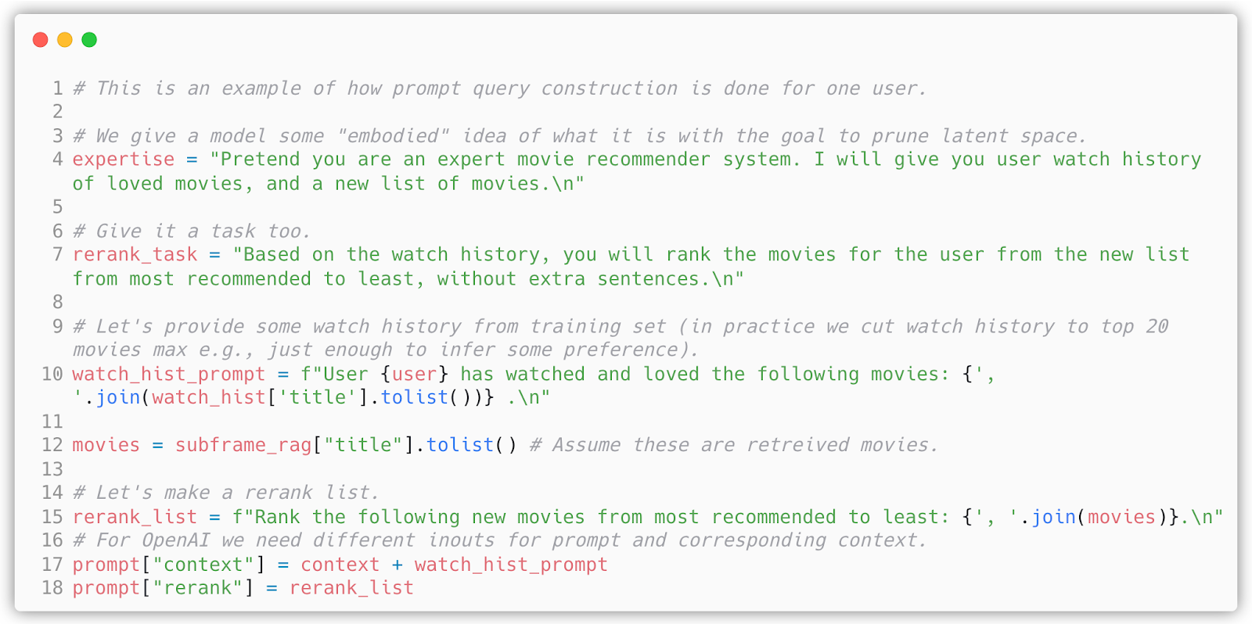The image size is (1252, 624).
Task: Click the 'Assume these are retreived movies' comment
Action: [734, 446]
